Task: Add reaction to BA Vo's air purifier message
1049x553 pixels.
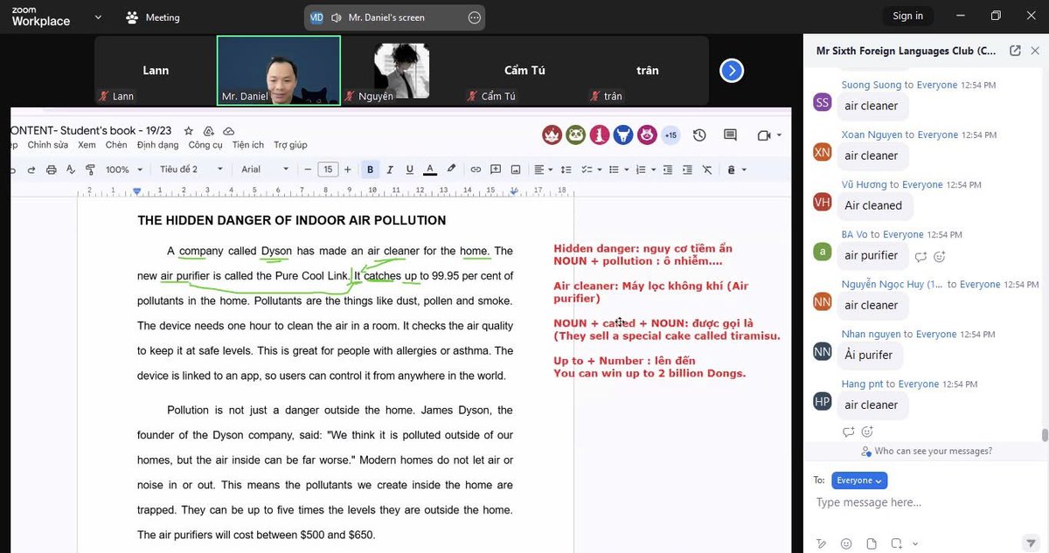Action: click(940, 257)
